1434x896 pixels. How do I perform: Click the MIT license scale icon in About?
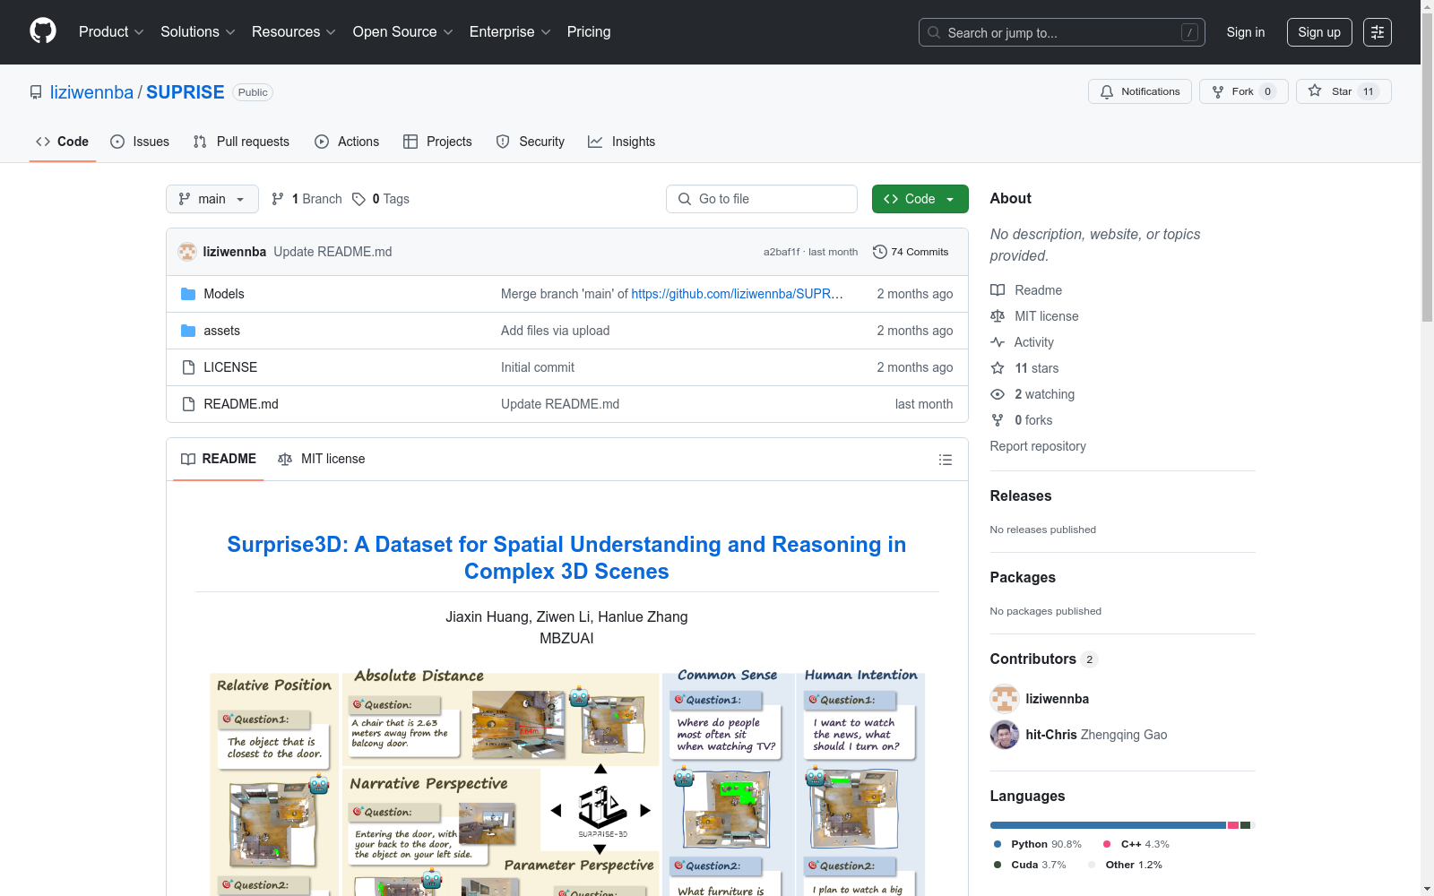click(998, 316)
